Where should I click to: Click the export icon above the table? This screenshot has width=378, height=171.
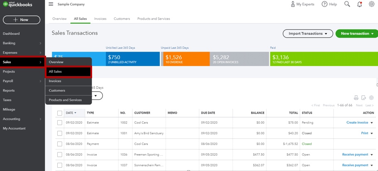click(363, 98)
